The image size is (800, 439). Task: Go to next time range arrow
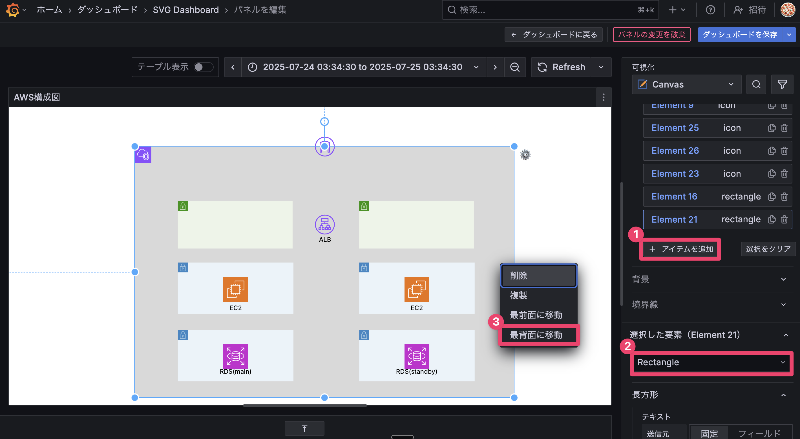pos(495,67)
